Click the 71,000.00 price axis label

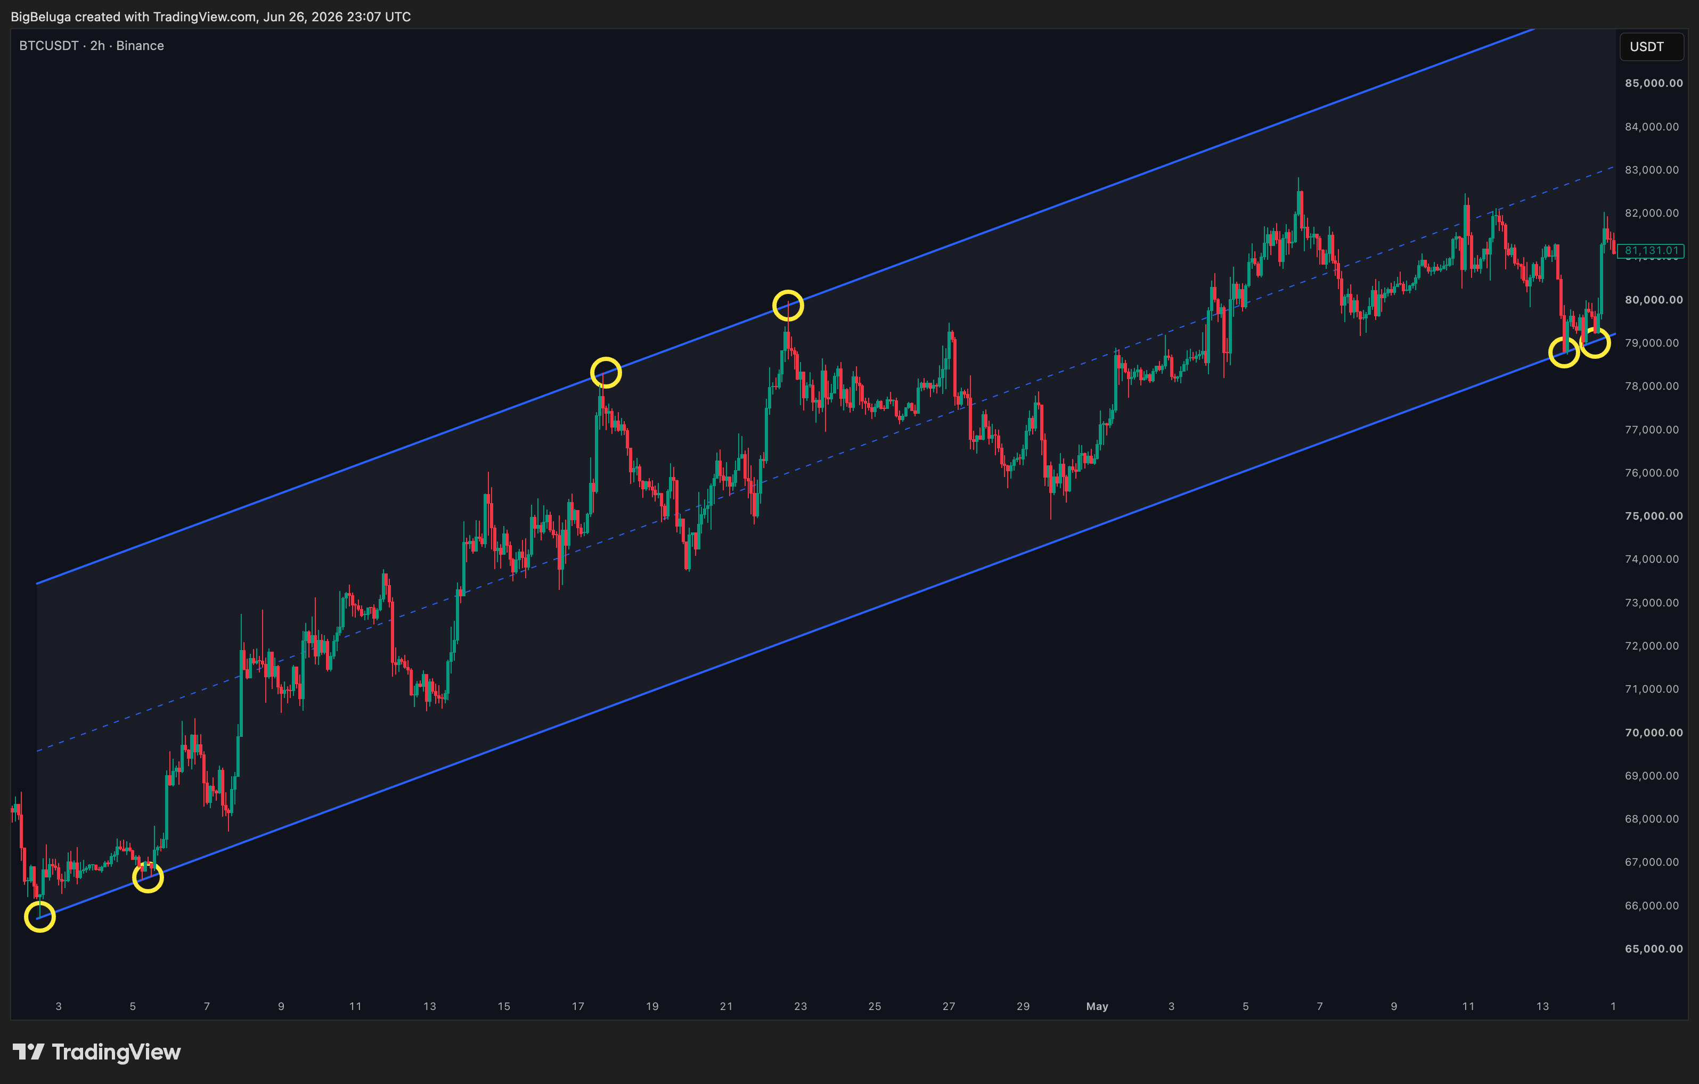[1652, 689]
